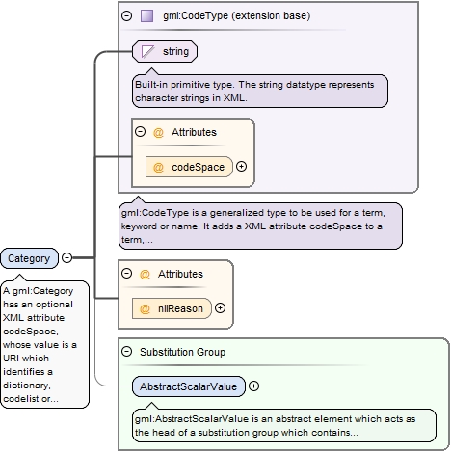Click the @ icon in lower Attributes header
Viewport: 451px width, 452px height.
tap(145, 274)
